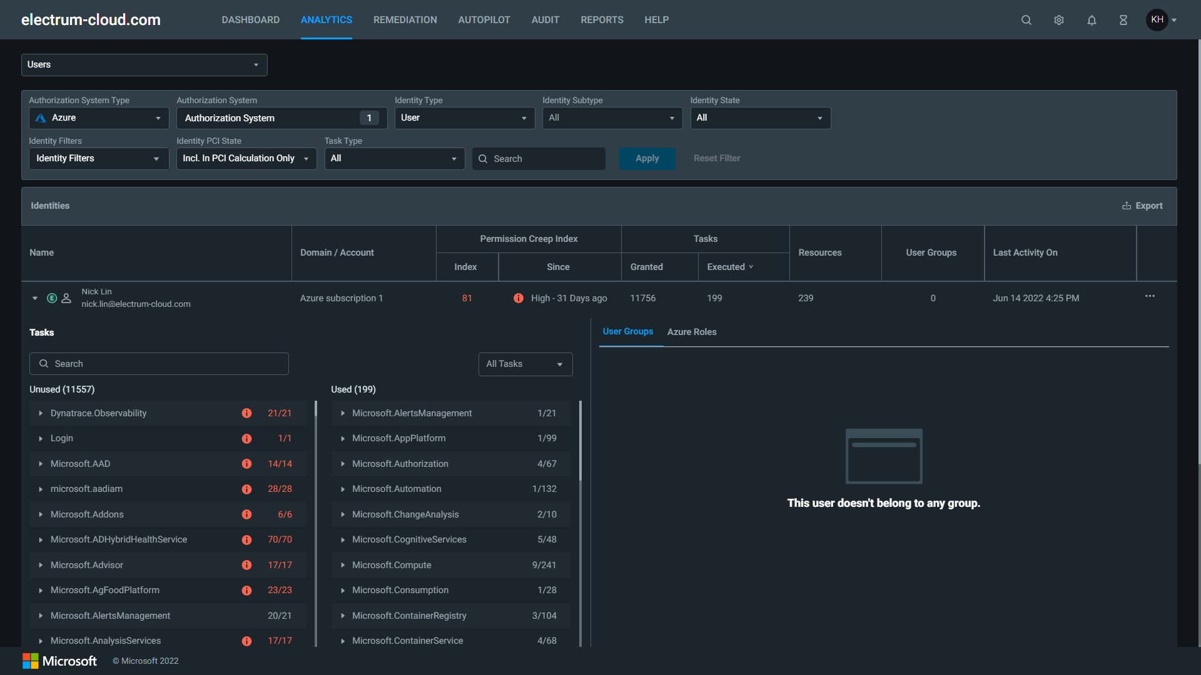Open the search icon in top bar
The width and height of the screenshot is (1201, 675).
click(1026, 20)
